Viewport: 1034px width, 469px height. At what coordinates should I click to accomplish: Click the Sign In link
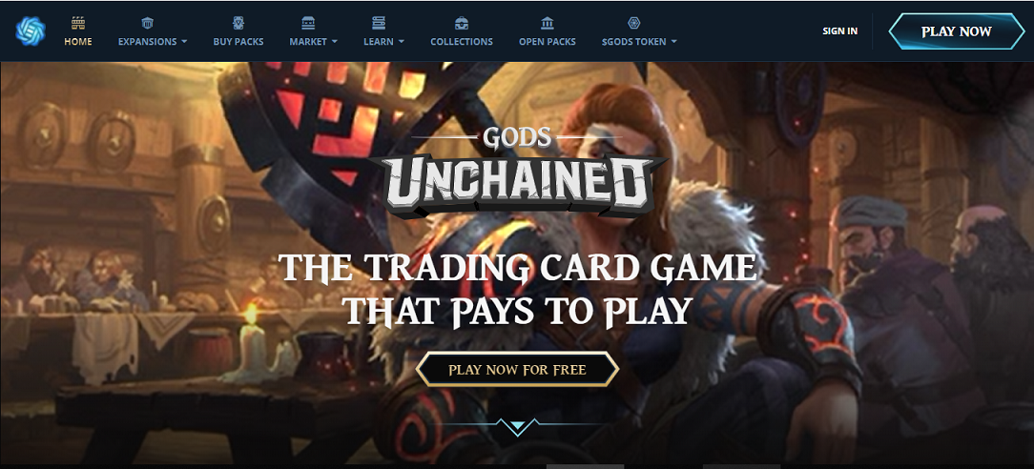point(840,31)
